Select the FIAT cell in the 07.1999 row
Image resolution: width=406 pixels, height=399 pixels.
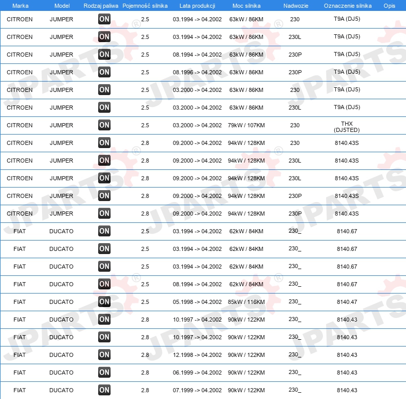pyautogui.click(x=20, y=390)
